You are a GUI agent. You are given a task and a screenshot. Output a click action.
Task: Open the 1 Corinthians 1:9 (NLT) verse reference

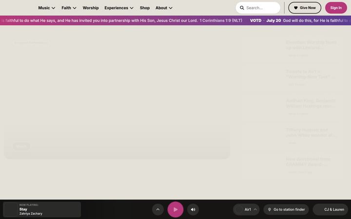click(x=221, y=20)
